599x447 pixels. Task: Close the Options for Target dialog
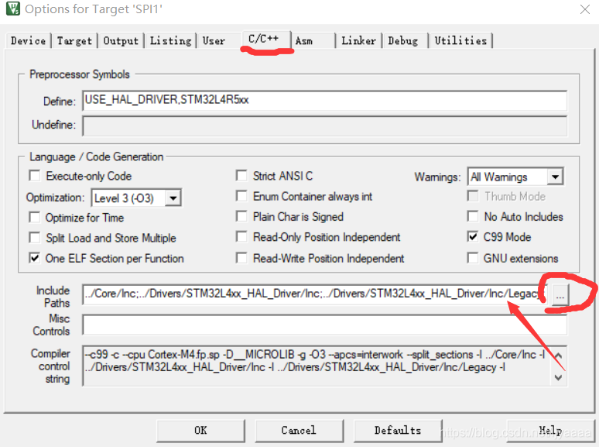click(x=585, y=9)
